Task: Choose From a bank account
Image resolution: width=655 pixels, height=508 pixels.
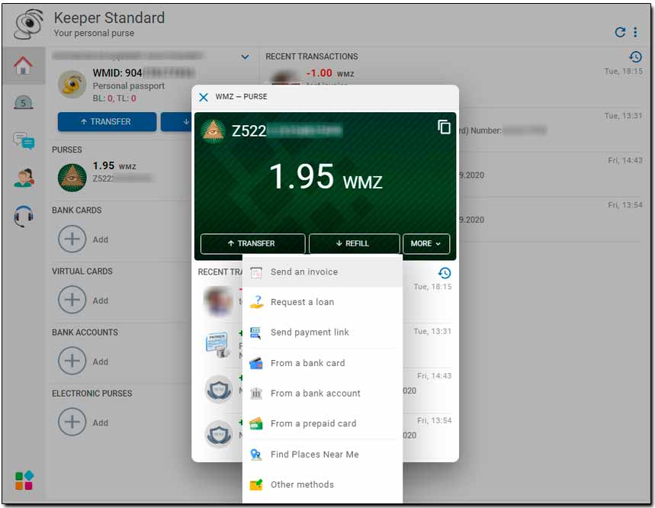Action: (x=322, y=393)
